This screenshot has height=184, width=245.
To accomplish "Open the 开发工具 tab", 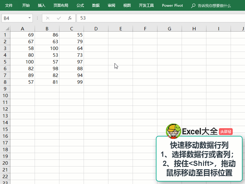I will click(x=146, y=6).
